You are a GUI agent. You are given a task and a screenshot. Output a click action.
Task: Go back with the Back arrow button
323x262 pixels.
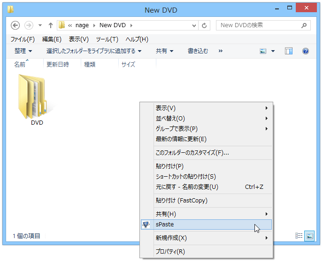tap(15, 25)
